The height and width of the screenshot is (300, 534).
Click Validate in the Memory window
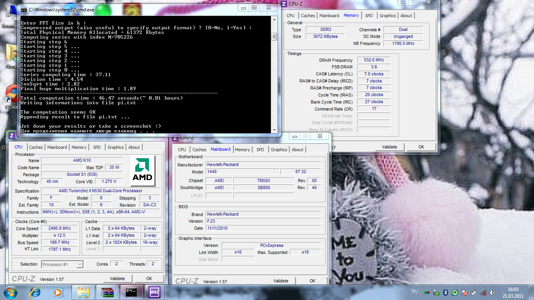click(389, 147)
